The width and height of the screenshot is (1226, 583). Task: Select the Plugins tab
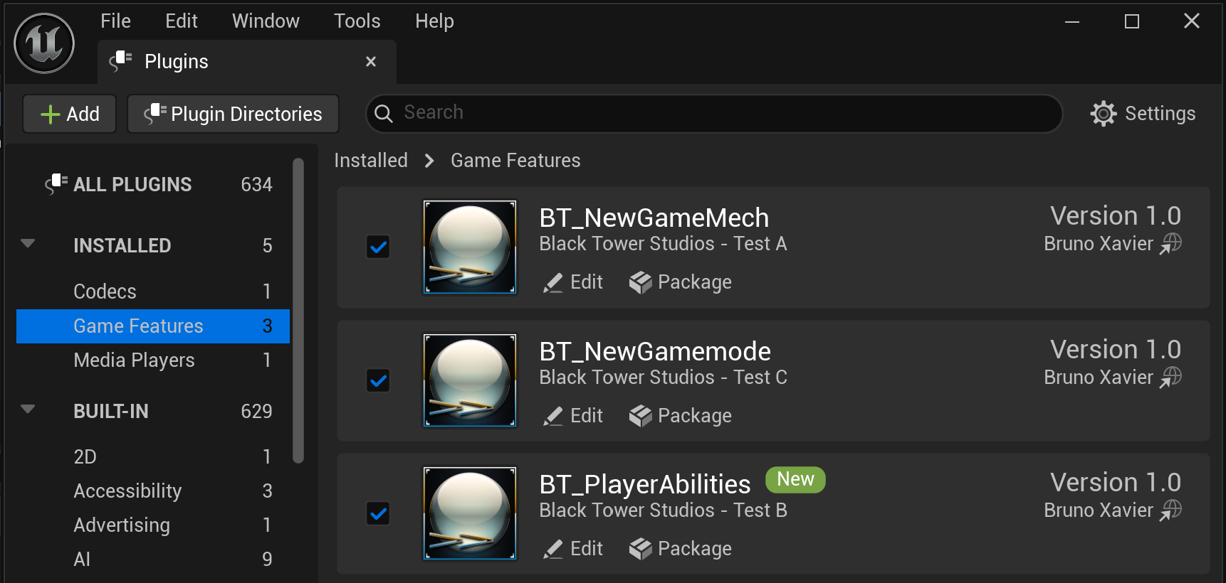click(246, 62)
